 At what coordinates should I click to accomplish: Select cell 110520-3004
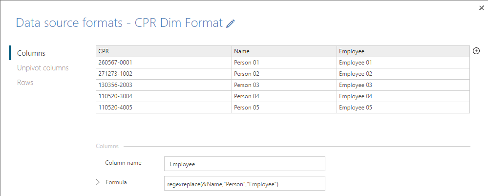[164, 96]
